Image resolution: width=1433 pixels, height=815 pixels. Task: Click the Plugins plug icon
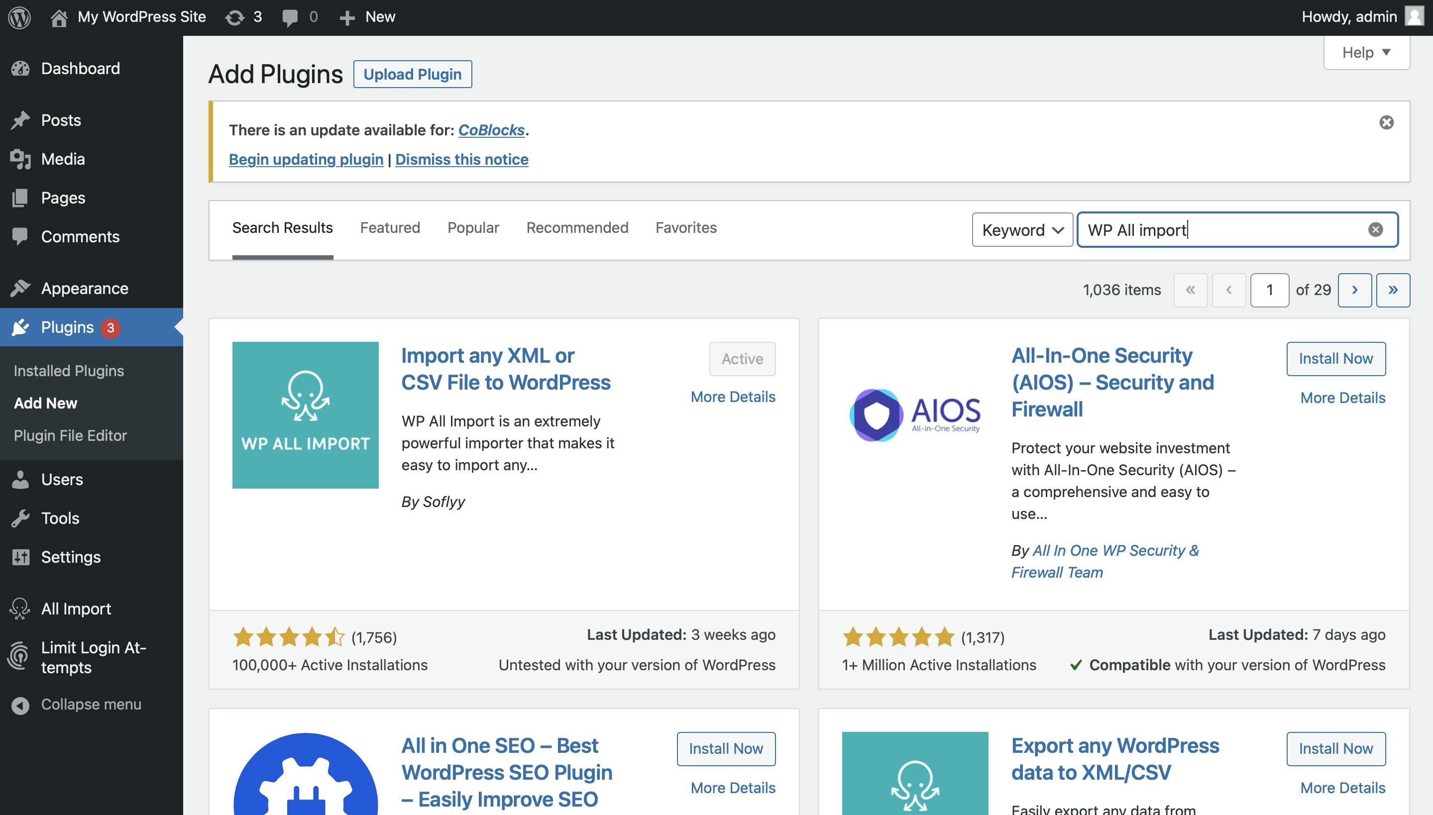(20, 327)
